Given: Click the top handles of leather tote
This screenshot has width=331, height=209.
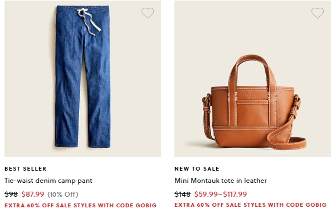Looking at the screenshot, I should click(252, 71).
